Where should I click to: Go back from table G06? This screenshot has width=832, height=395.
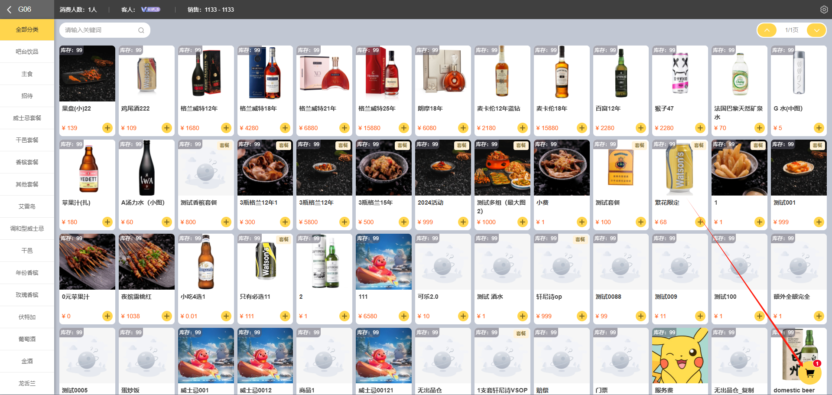pos(9,9)
